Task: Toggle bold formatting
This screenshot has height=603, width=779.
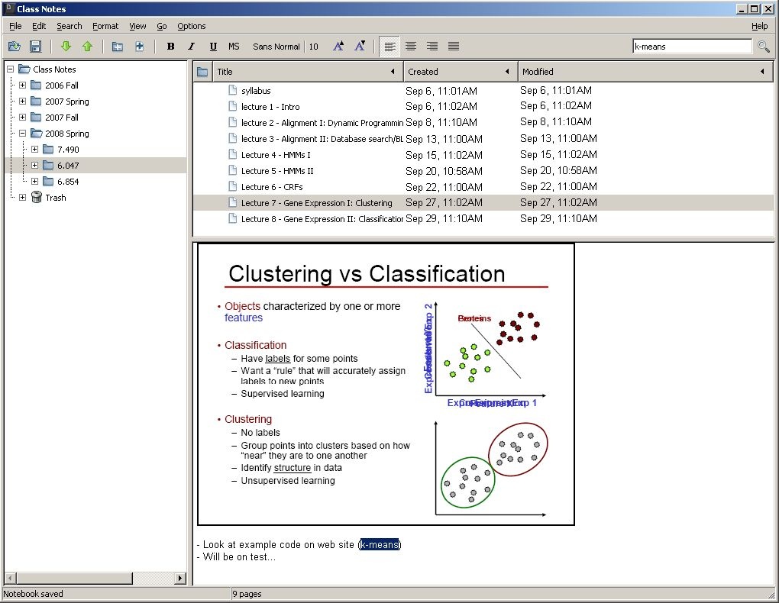Action: point(170,47)
